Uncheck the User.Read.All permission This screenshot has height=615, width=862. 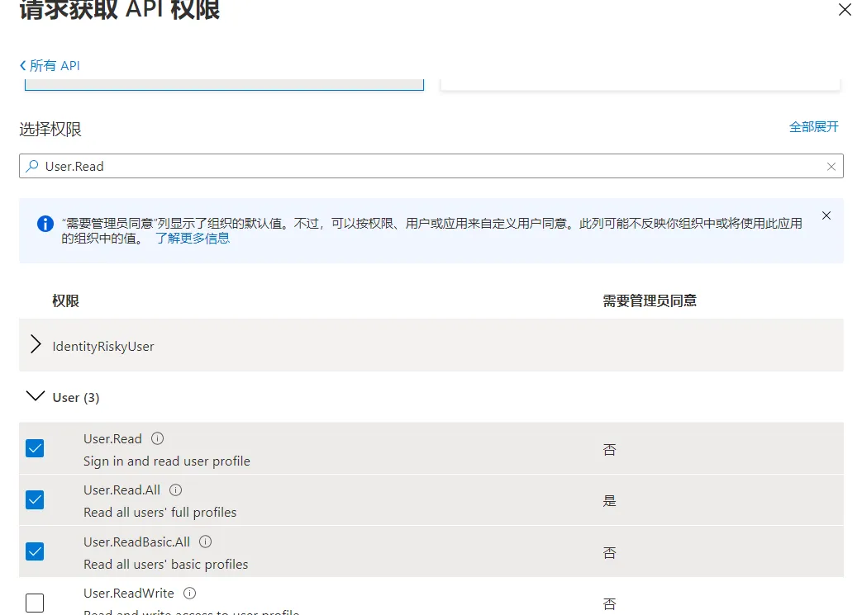tap(35, 499)
